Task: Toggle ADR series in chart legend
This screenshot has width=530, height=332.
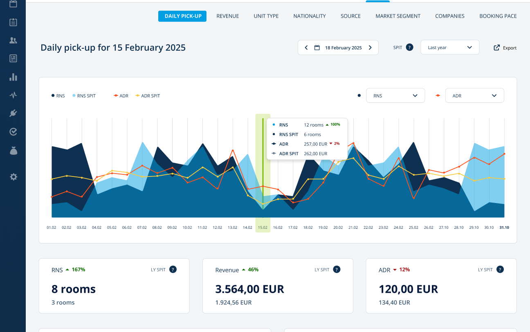Action: point(121,96)
